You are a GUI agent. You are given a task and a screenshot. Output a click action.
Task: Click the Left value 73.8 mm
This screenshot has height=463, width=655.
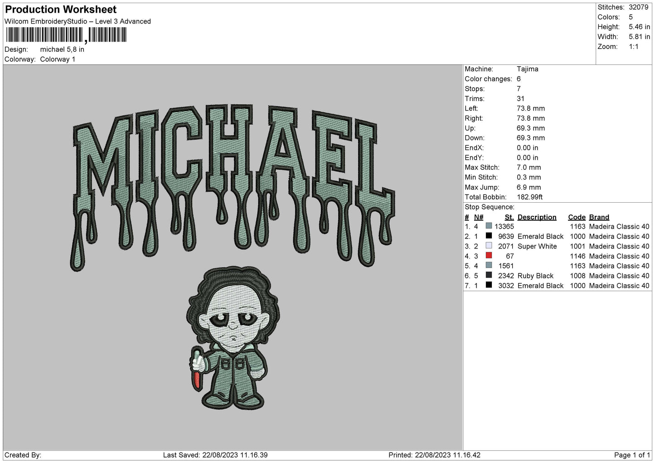531,108
